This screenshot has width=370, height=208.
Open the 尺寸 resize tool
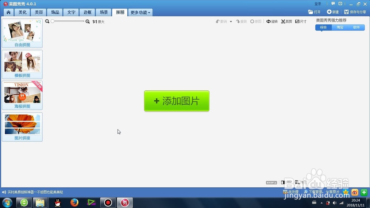click(301, 21)
